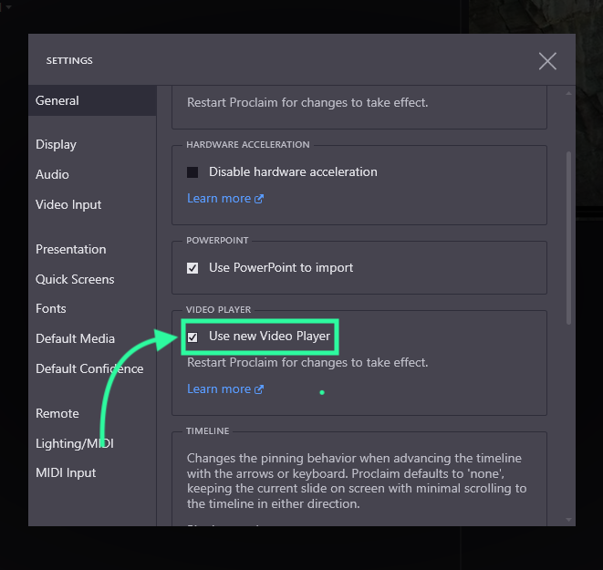This screenshot has height=570, width=603.
Task: Click external-link icon beside Hardware Acceleration Learn more
Action: point(259,199)
